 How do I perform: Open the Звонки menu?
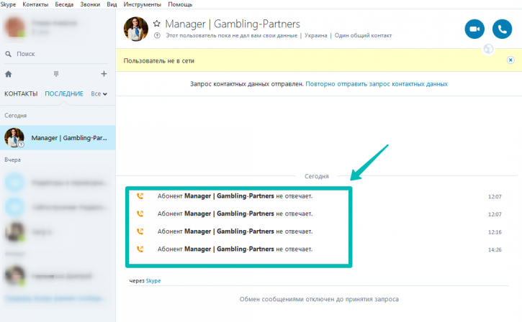[90, 4]
